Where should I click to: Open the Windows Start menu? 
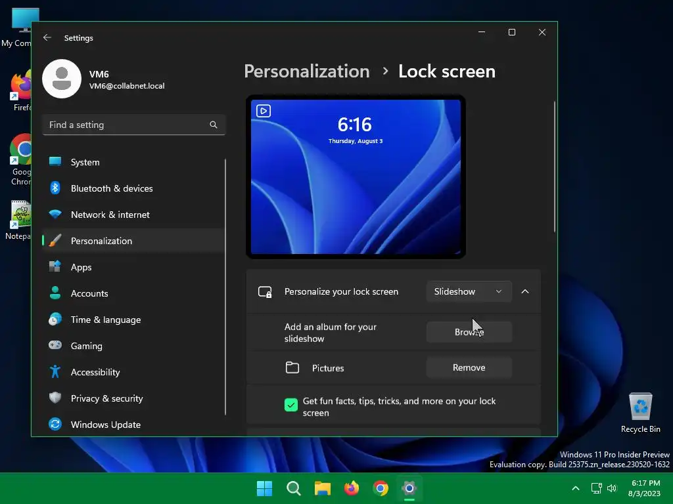(x=264, y=488)
